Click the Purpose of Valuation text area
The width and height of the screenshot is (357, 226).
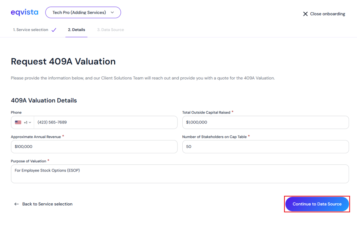(180, 174)
